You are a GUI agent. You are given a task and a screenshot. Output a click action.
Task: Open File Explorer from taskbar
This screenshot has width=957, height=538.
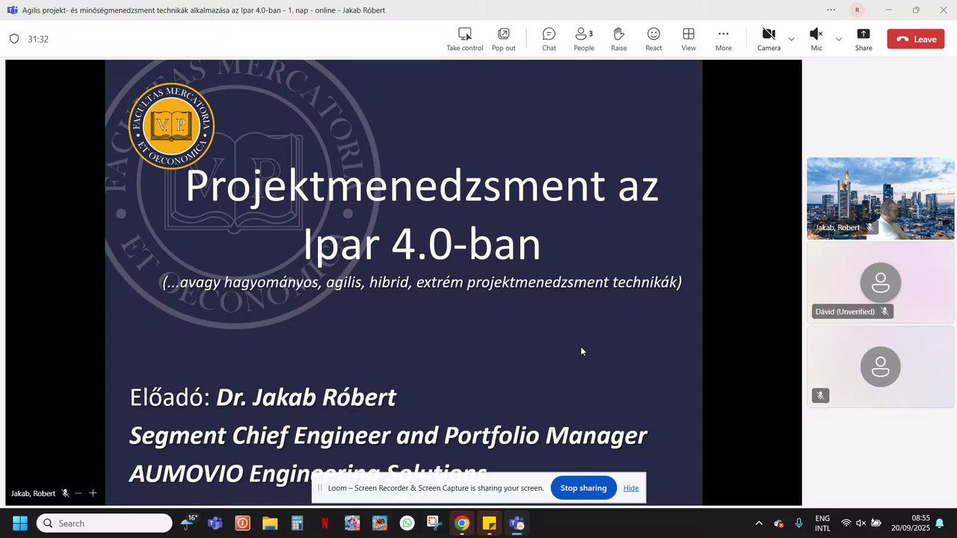(270, 523)
